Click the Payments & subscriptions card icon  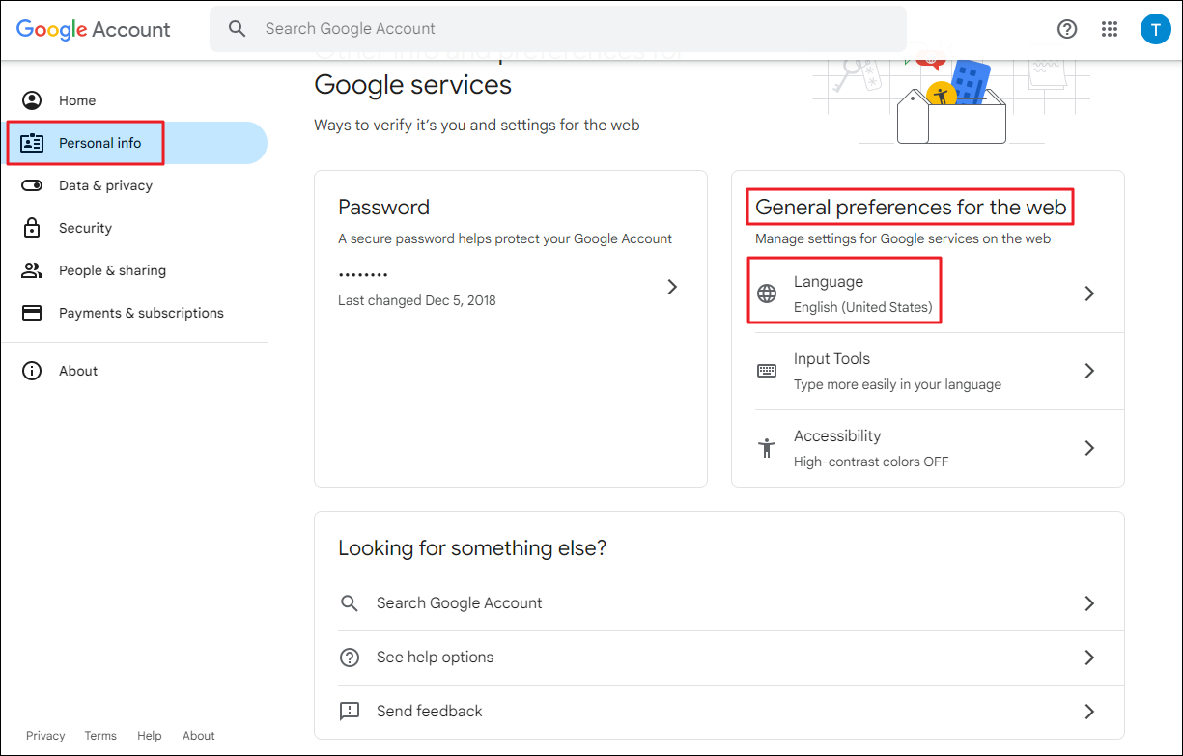pos(32,313)
